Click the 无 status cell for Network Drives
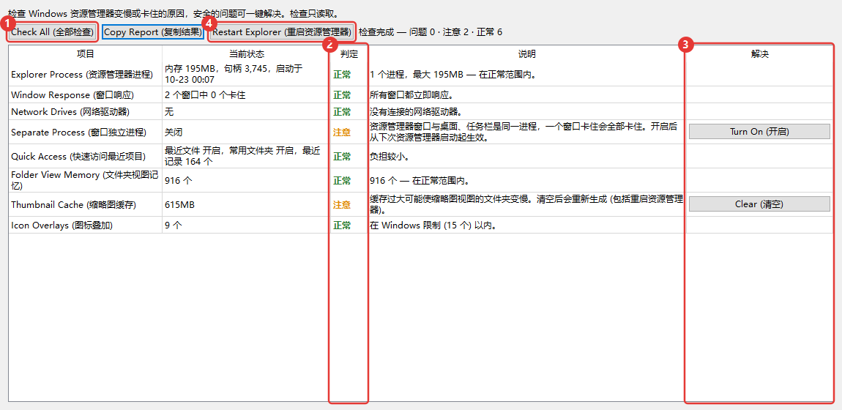 (x=247, y=111)
